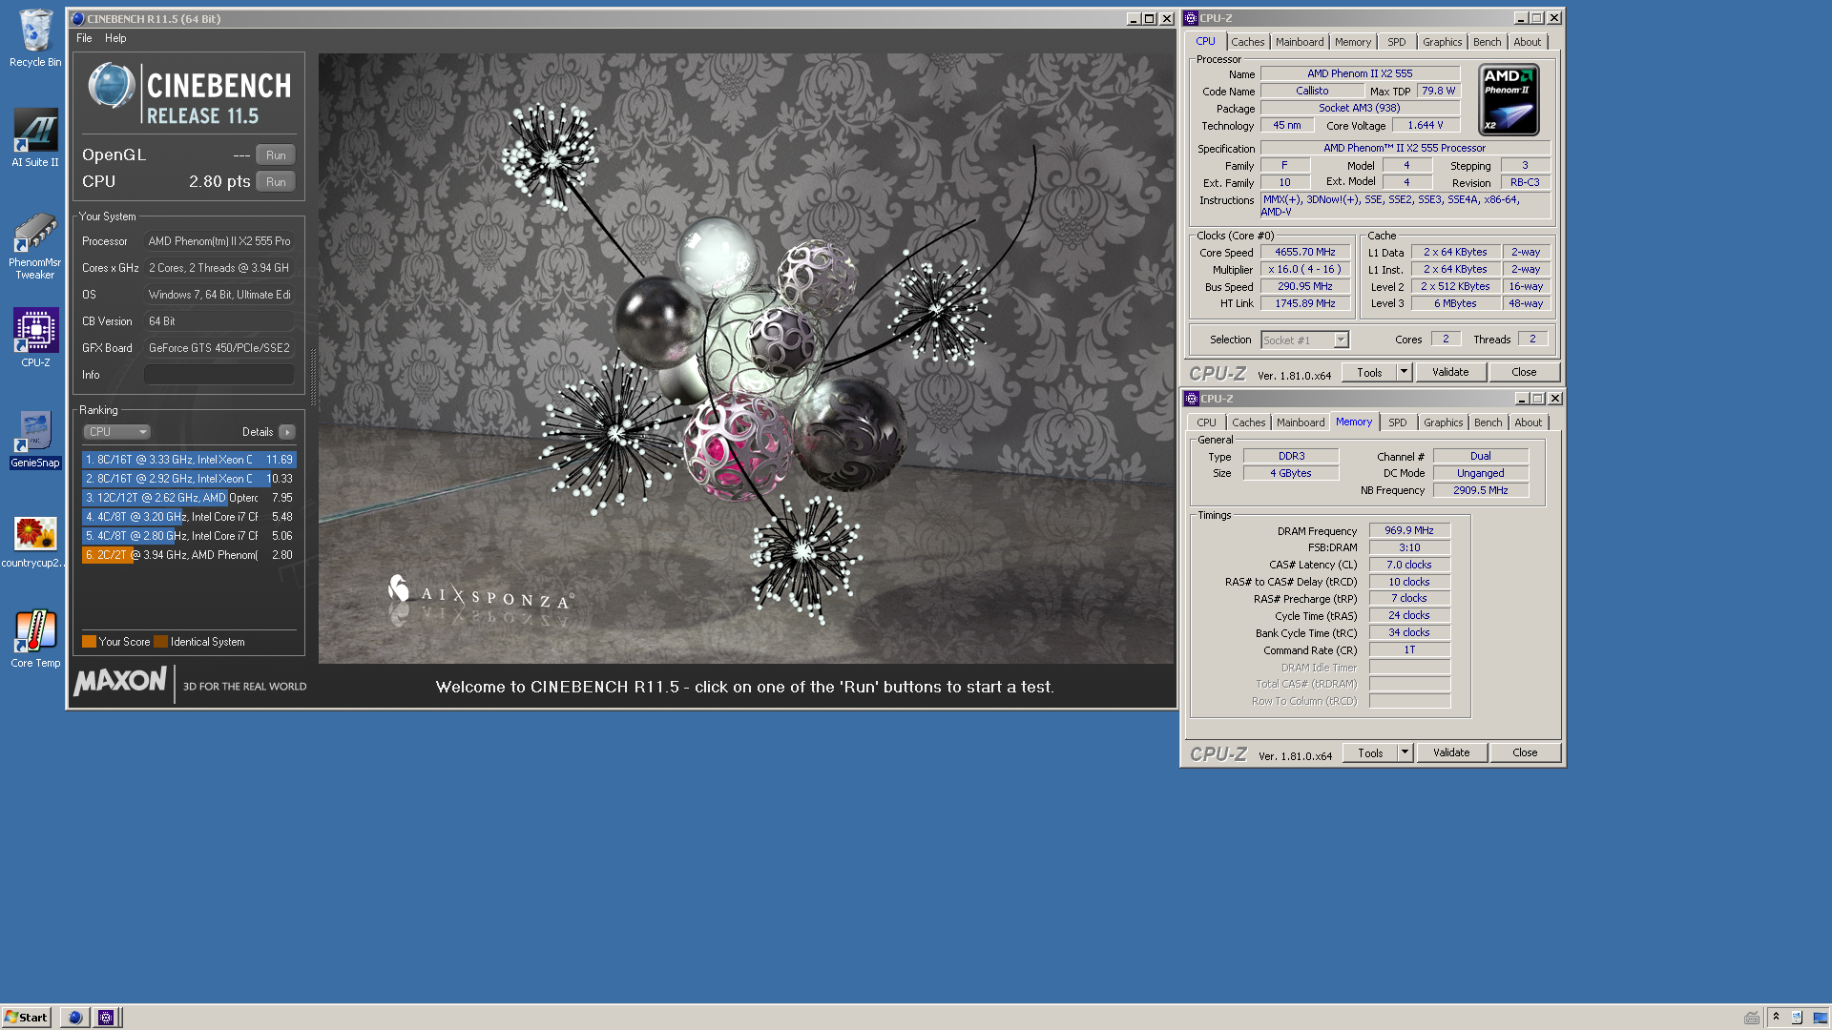The image size is (1832, 1030).
Task: Click Validate in bottom CPU-Z window
Action: [x=1451, y=753]
